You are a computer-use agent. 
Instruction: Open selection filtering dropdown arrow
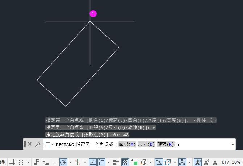[175, 162]
